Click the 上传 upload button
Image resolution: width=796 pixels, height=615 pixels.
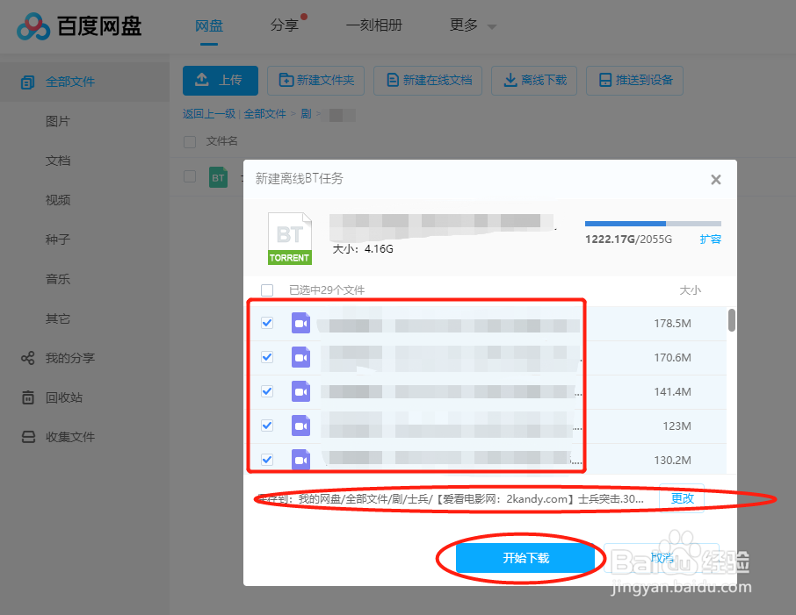(221, 80)
